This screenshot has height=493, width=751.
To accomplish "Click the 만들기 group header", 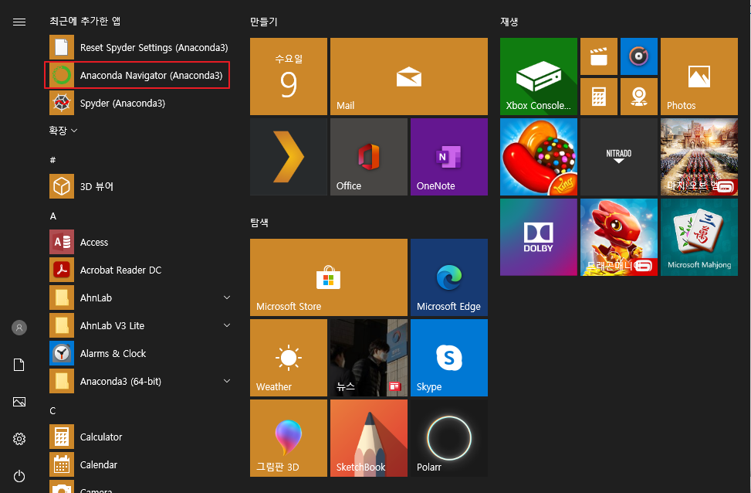I will (264, 22).
